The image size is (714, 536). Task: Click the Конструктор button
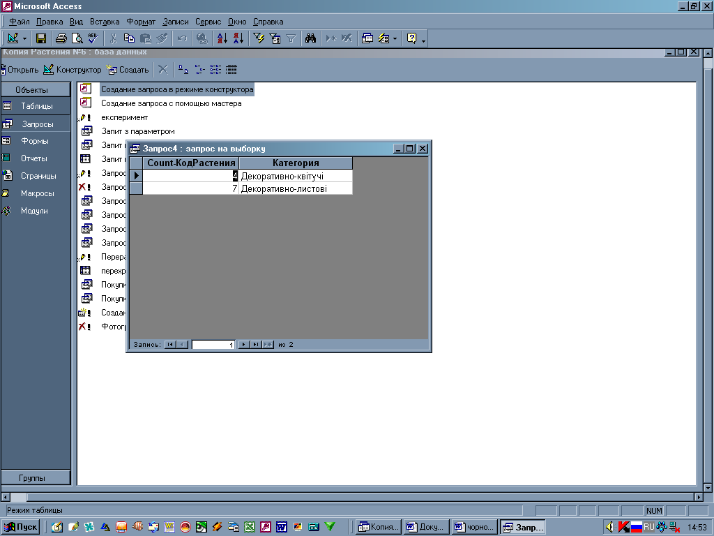73,70
